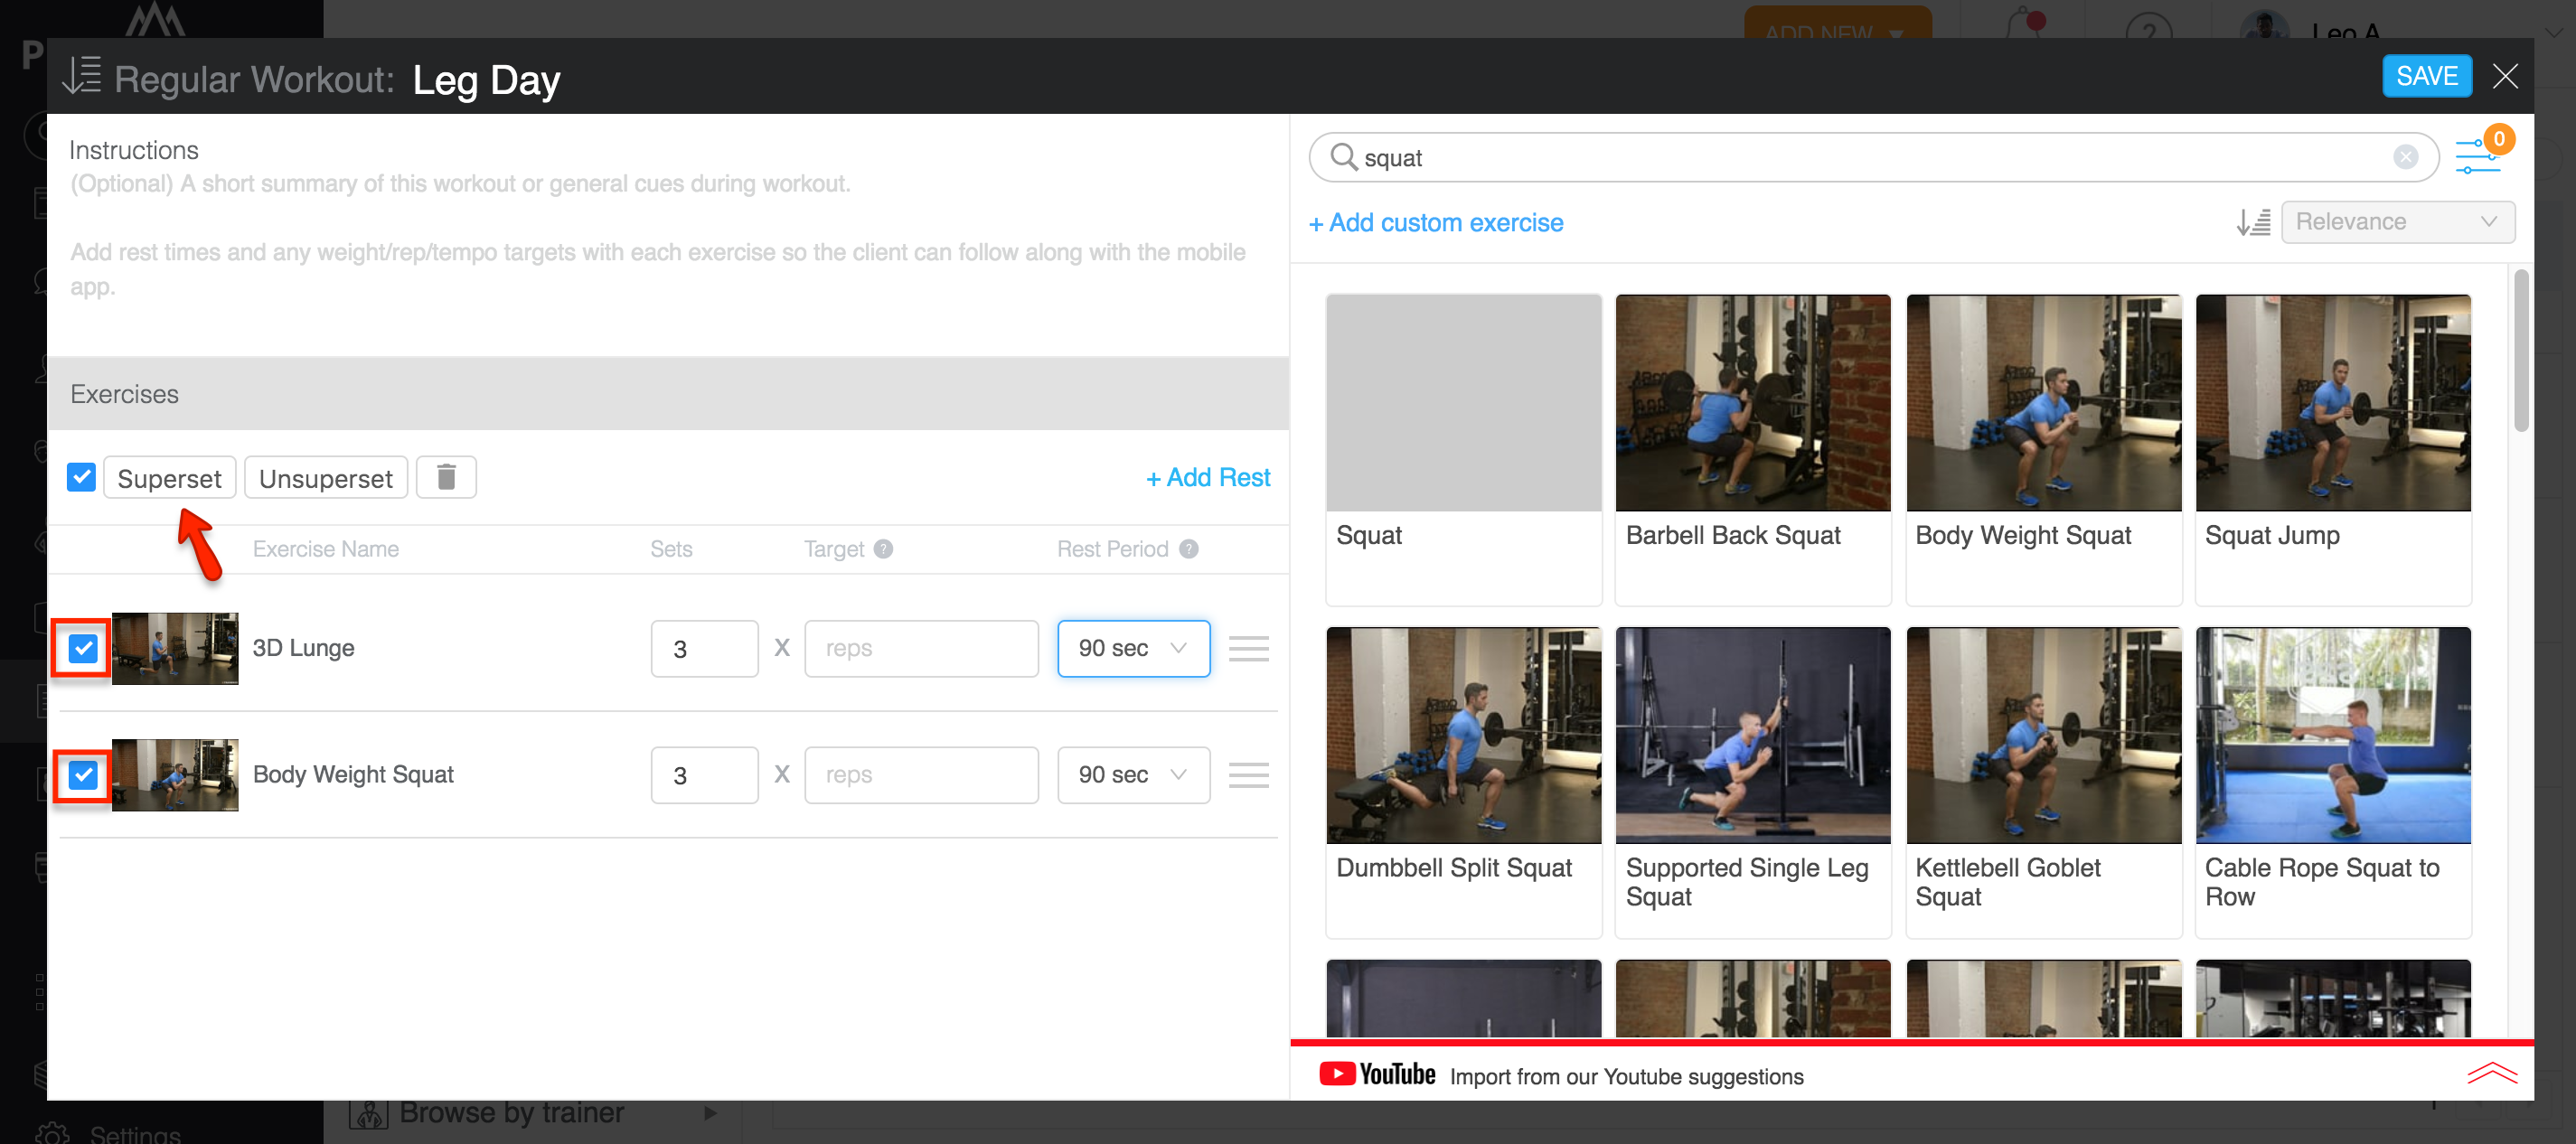Click the Instructions text area
Viewport: 2576px width, 1144px height.
coord(667,235)
